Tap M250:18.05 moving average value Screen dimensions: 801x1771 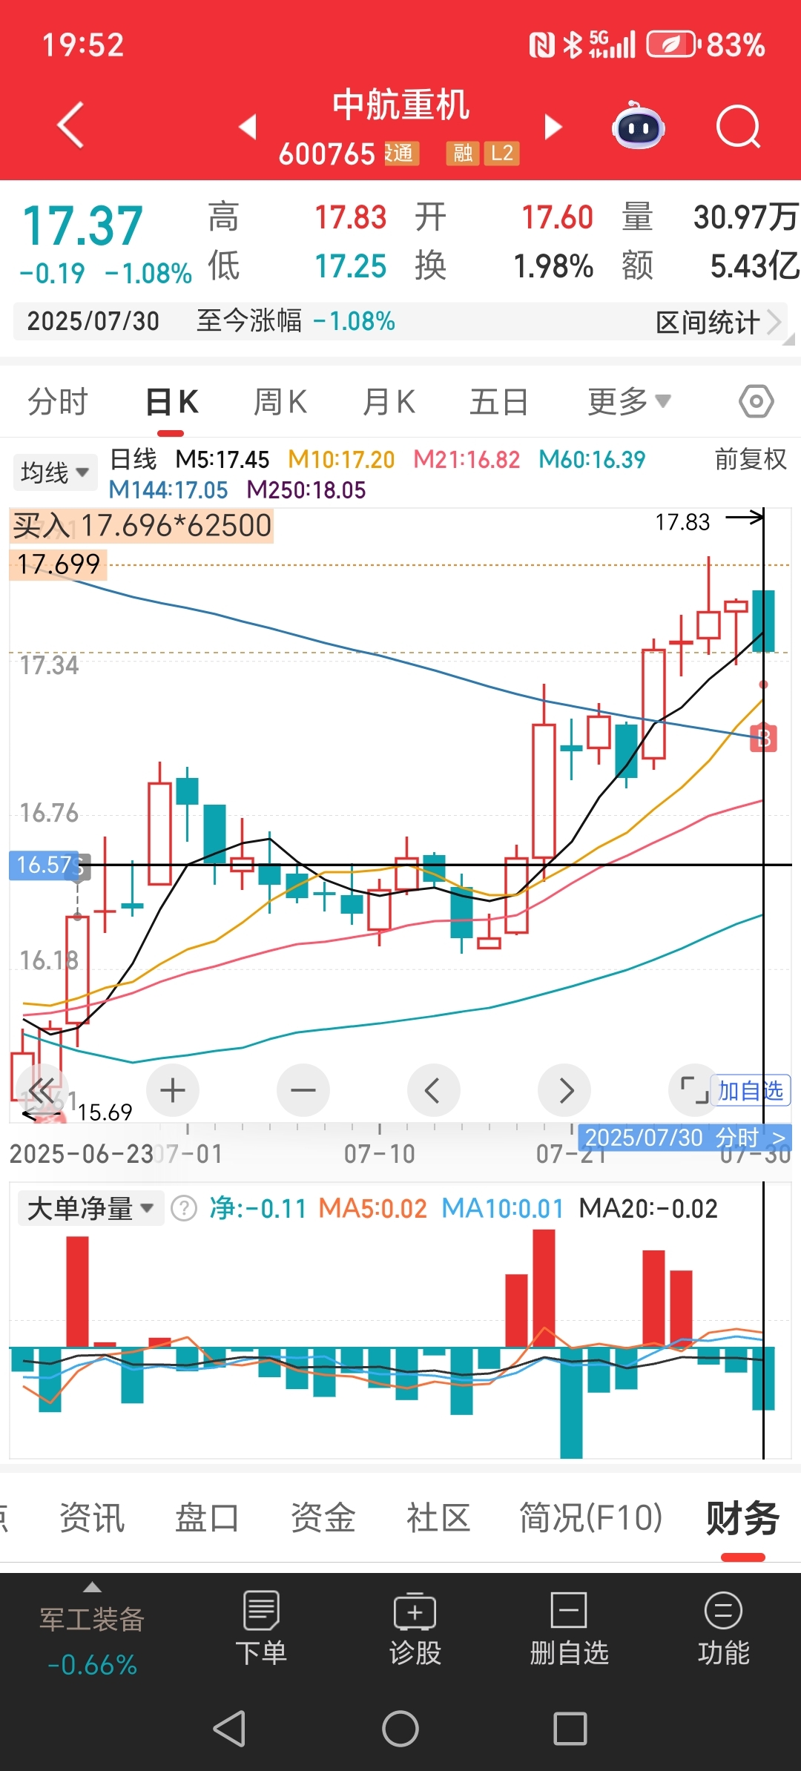click(306, 489)
